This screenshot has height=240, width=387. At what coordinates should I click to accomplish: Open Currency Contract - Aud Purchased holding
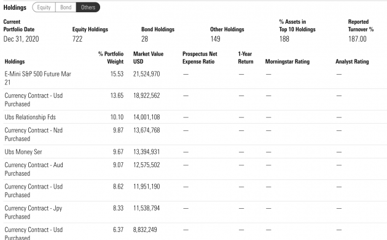point(34,169)
